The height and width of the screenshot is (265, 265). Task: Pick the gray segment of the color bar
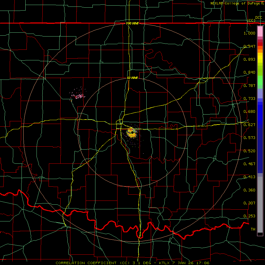260,205
